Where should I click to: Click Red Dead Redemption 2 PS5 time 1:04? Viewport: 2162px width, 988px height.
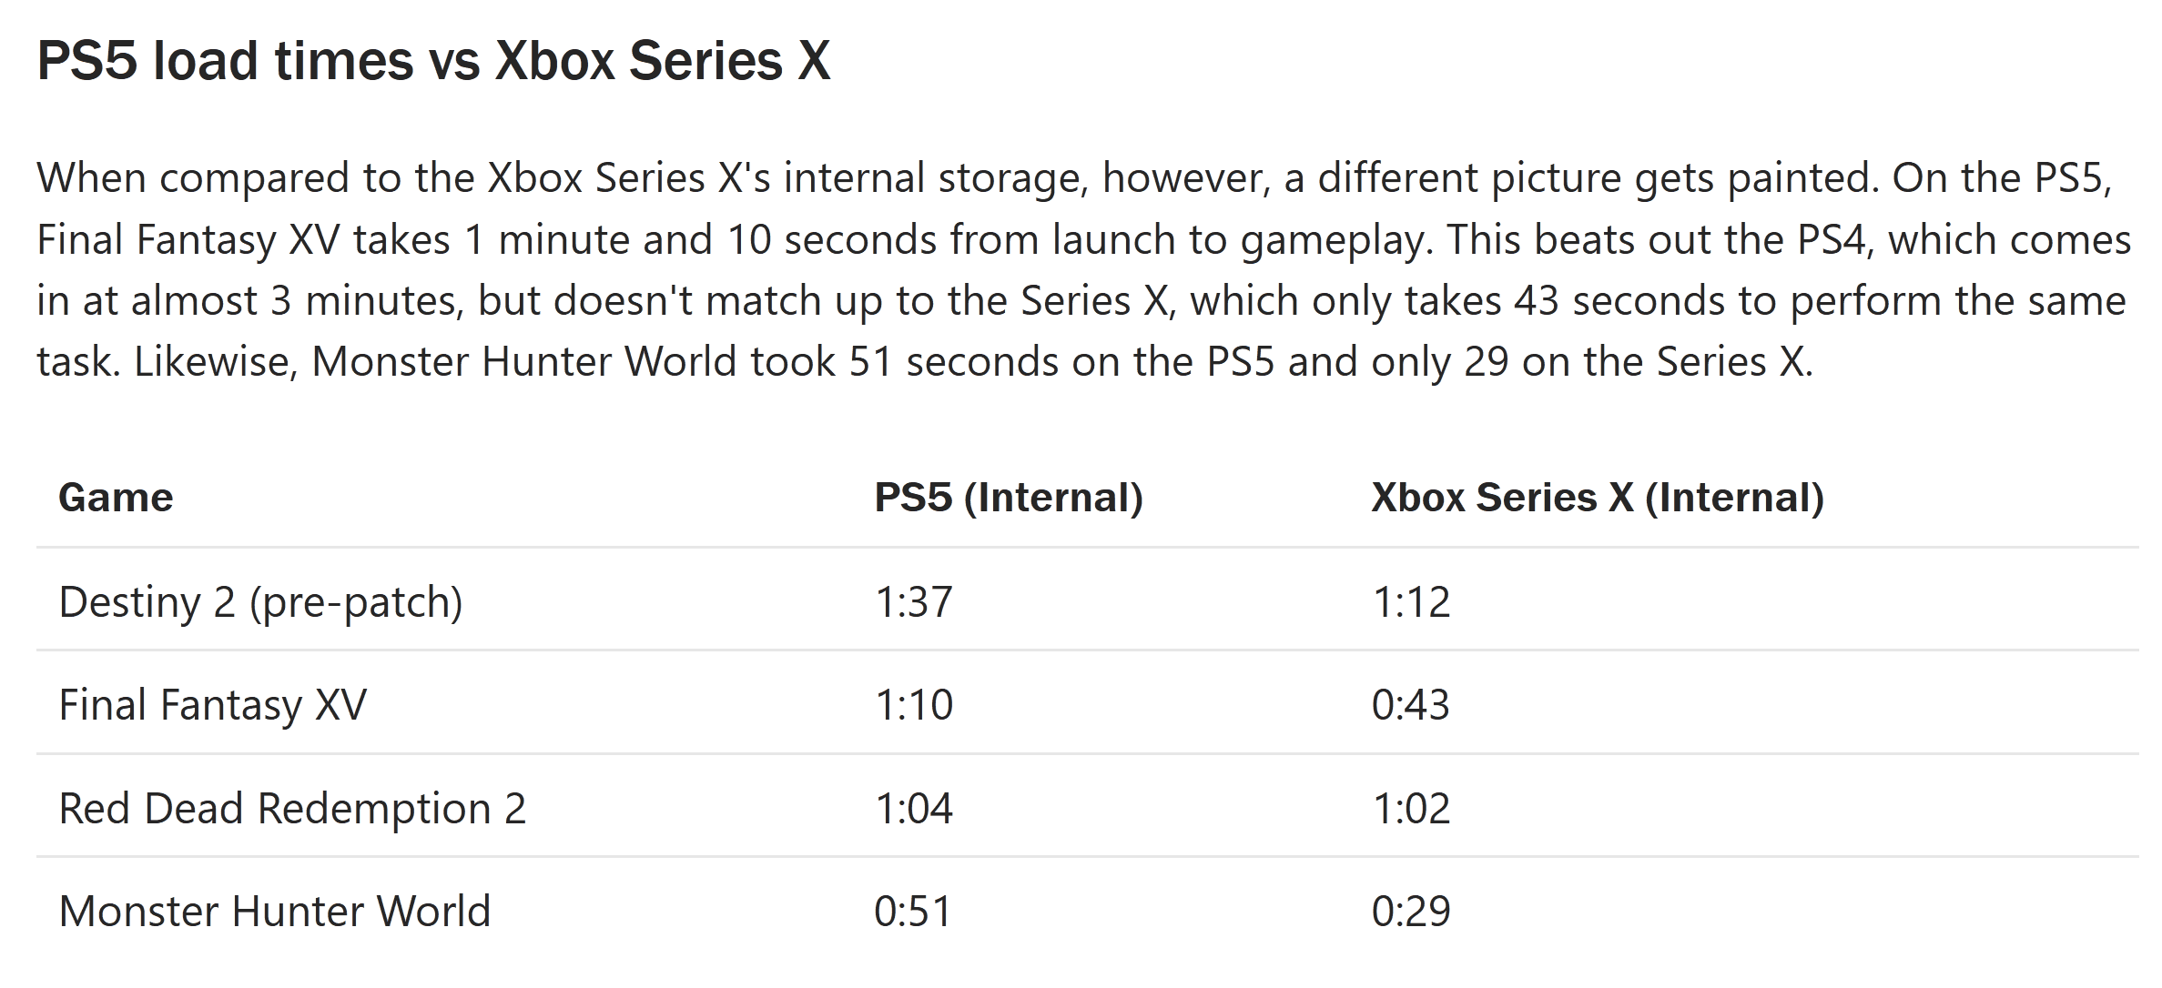913,808
